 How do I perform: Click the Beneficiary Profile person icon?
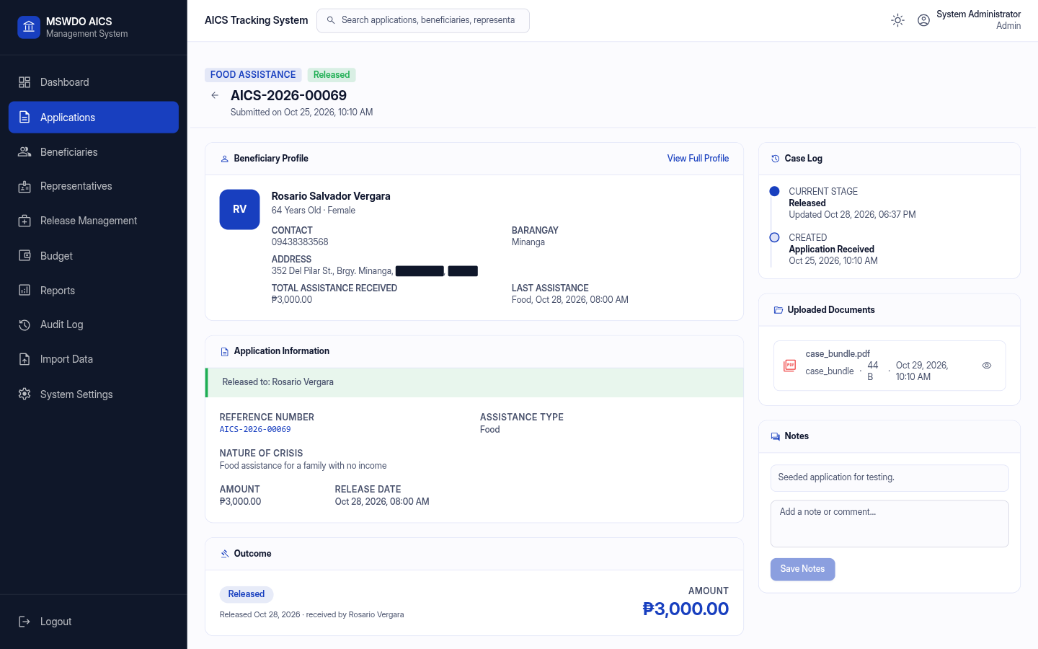coord(225,159)
